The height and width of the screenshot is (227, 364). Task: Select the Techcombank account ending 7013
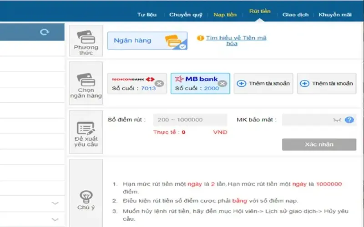coord(137,84)
